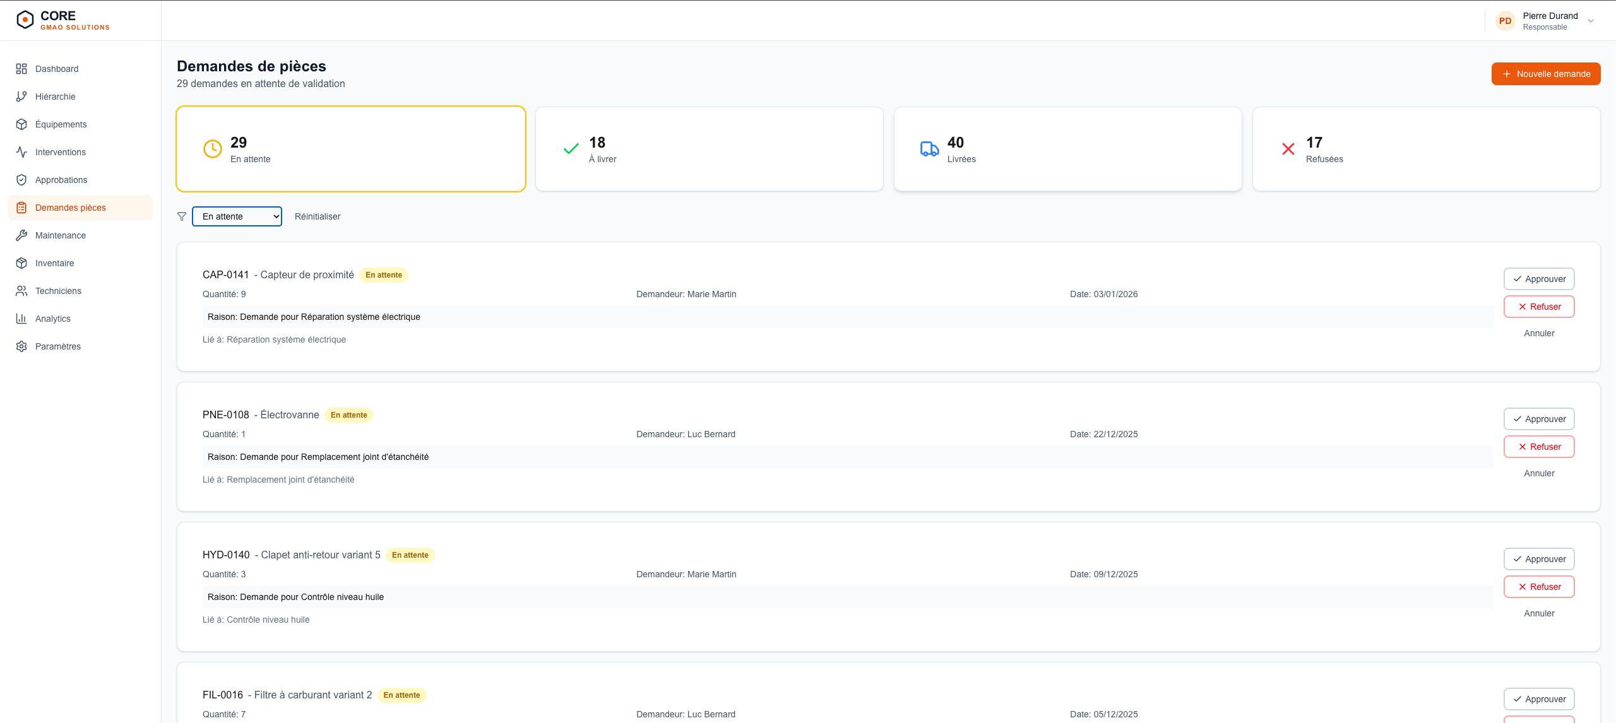Click the En attente badge on PNE-0108
Screen dimensions: 1616x723
point(349,415)
